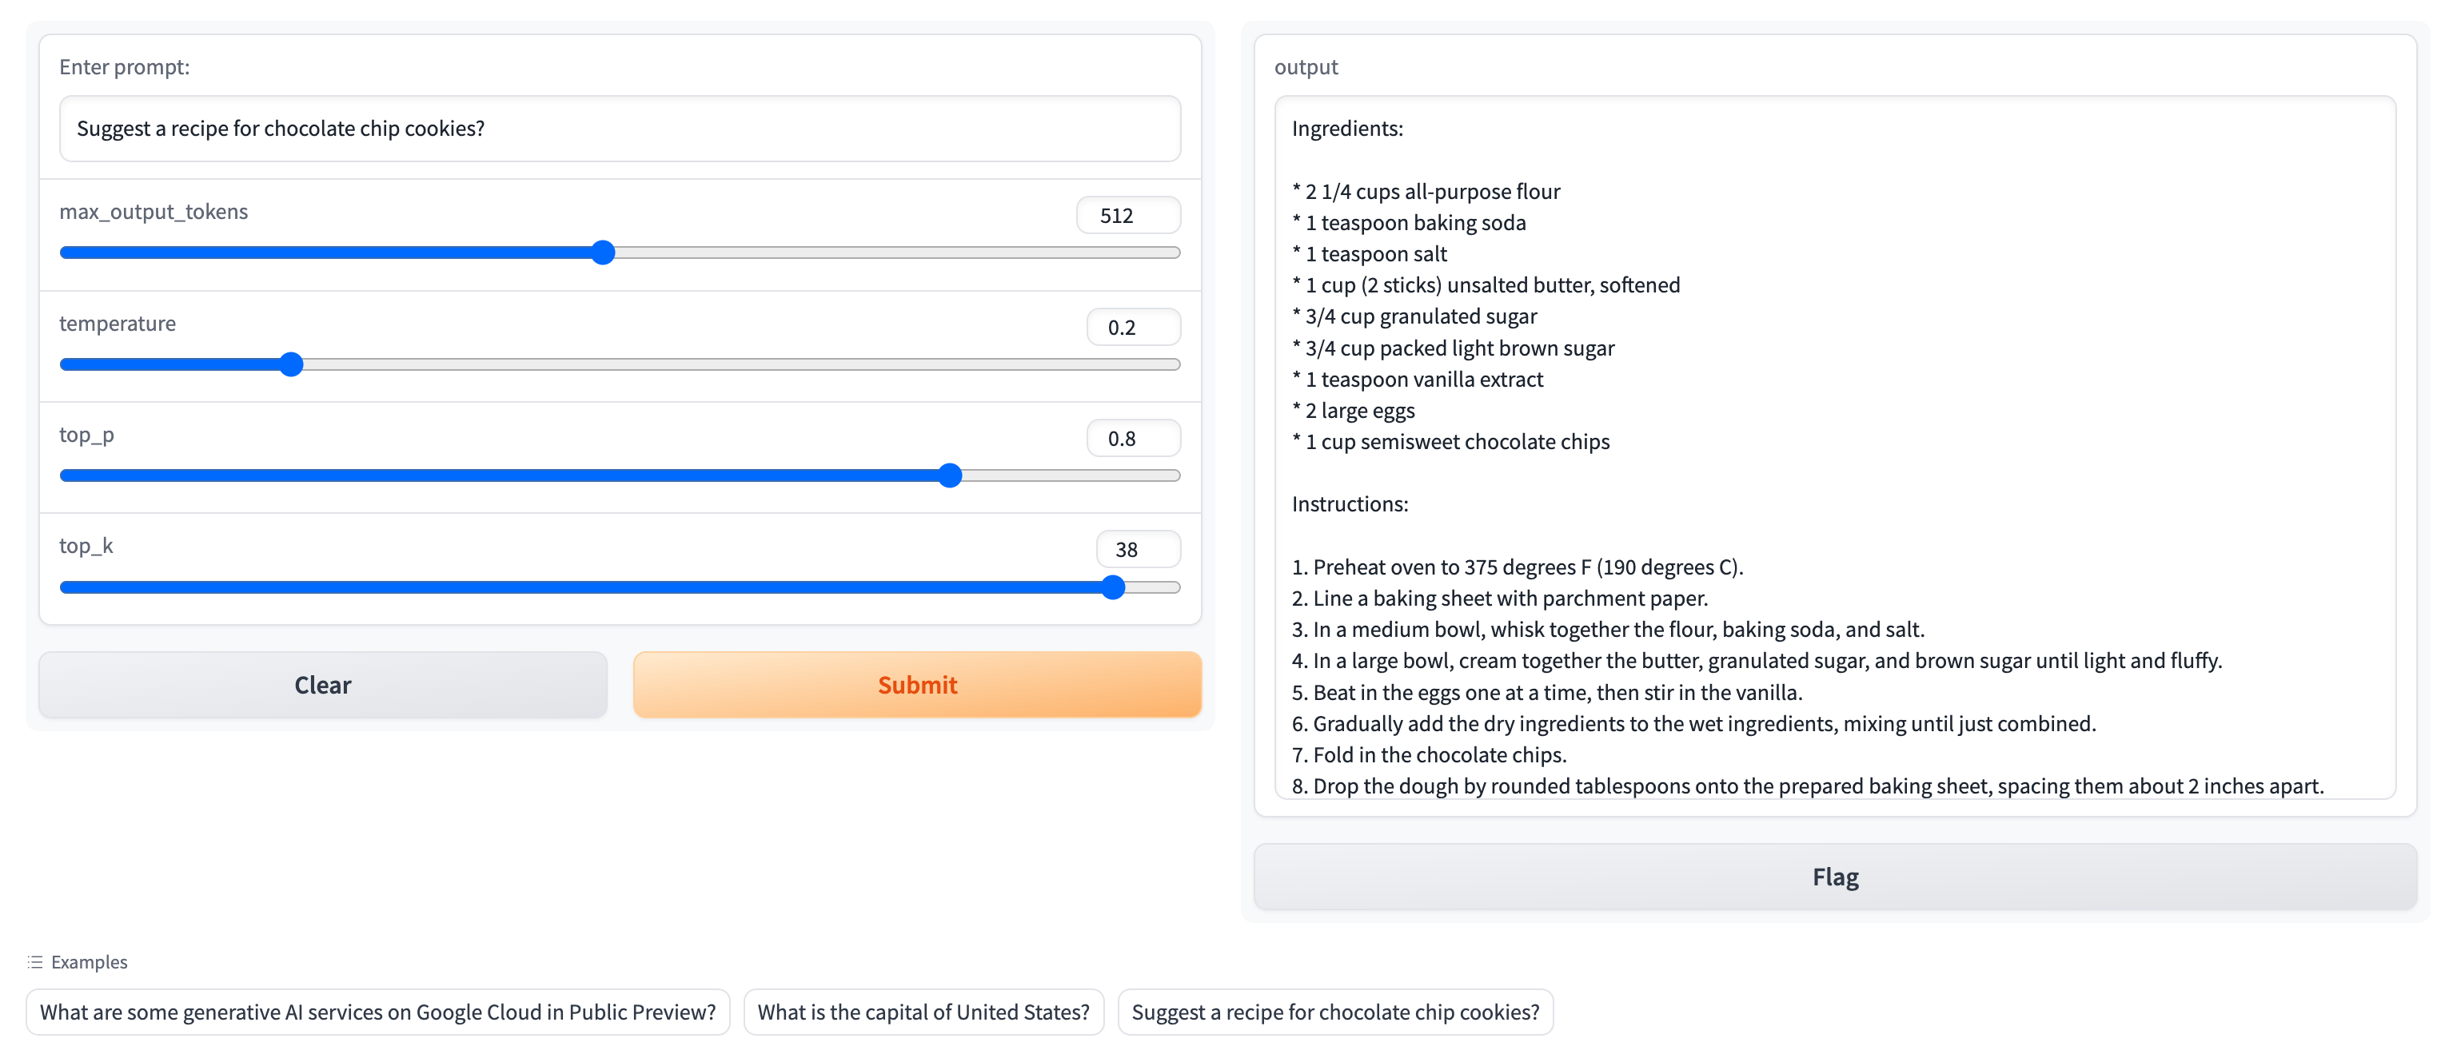The width and height of the screenshot is (2445, 1058).
Task: Flag the output result
Action: (1834, 877)
